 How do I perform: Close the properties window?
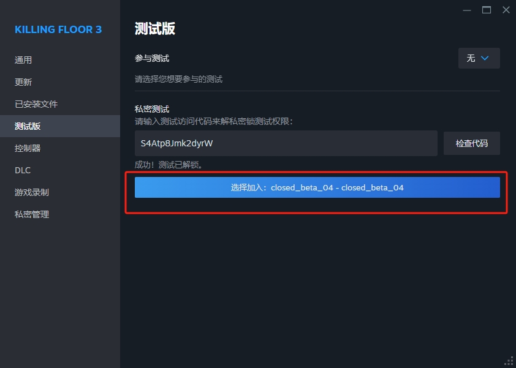point(506,10)
